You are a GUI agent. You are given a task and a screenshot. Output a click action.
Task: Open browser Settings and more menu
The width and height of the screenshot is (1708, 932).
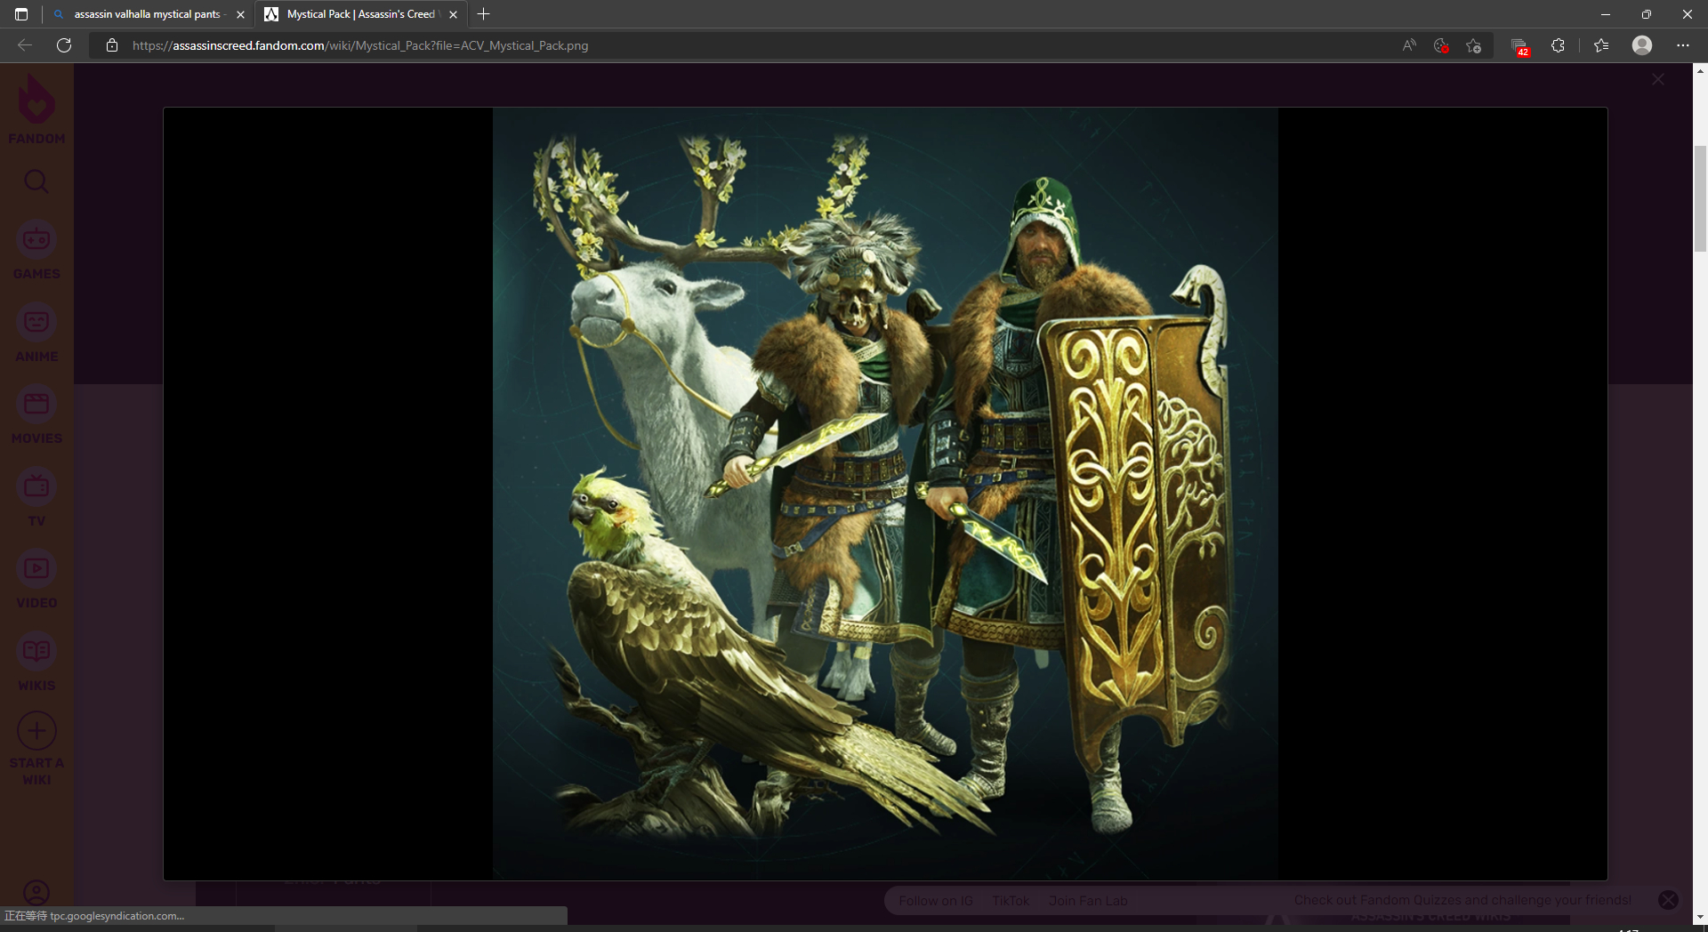click(1683, 45)
